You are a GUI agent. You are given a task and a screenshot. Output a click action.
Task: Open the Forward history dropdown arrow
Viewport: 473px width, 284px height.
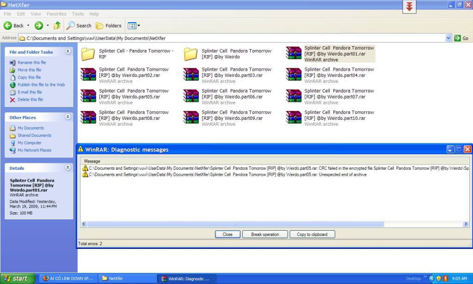coord(48,25)
